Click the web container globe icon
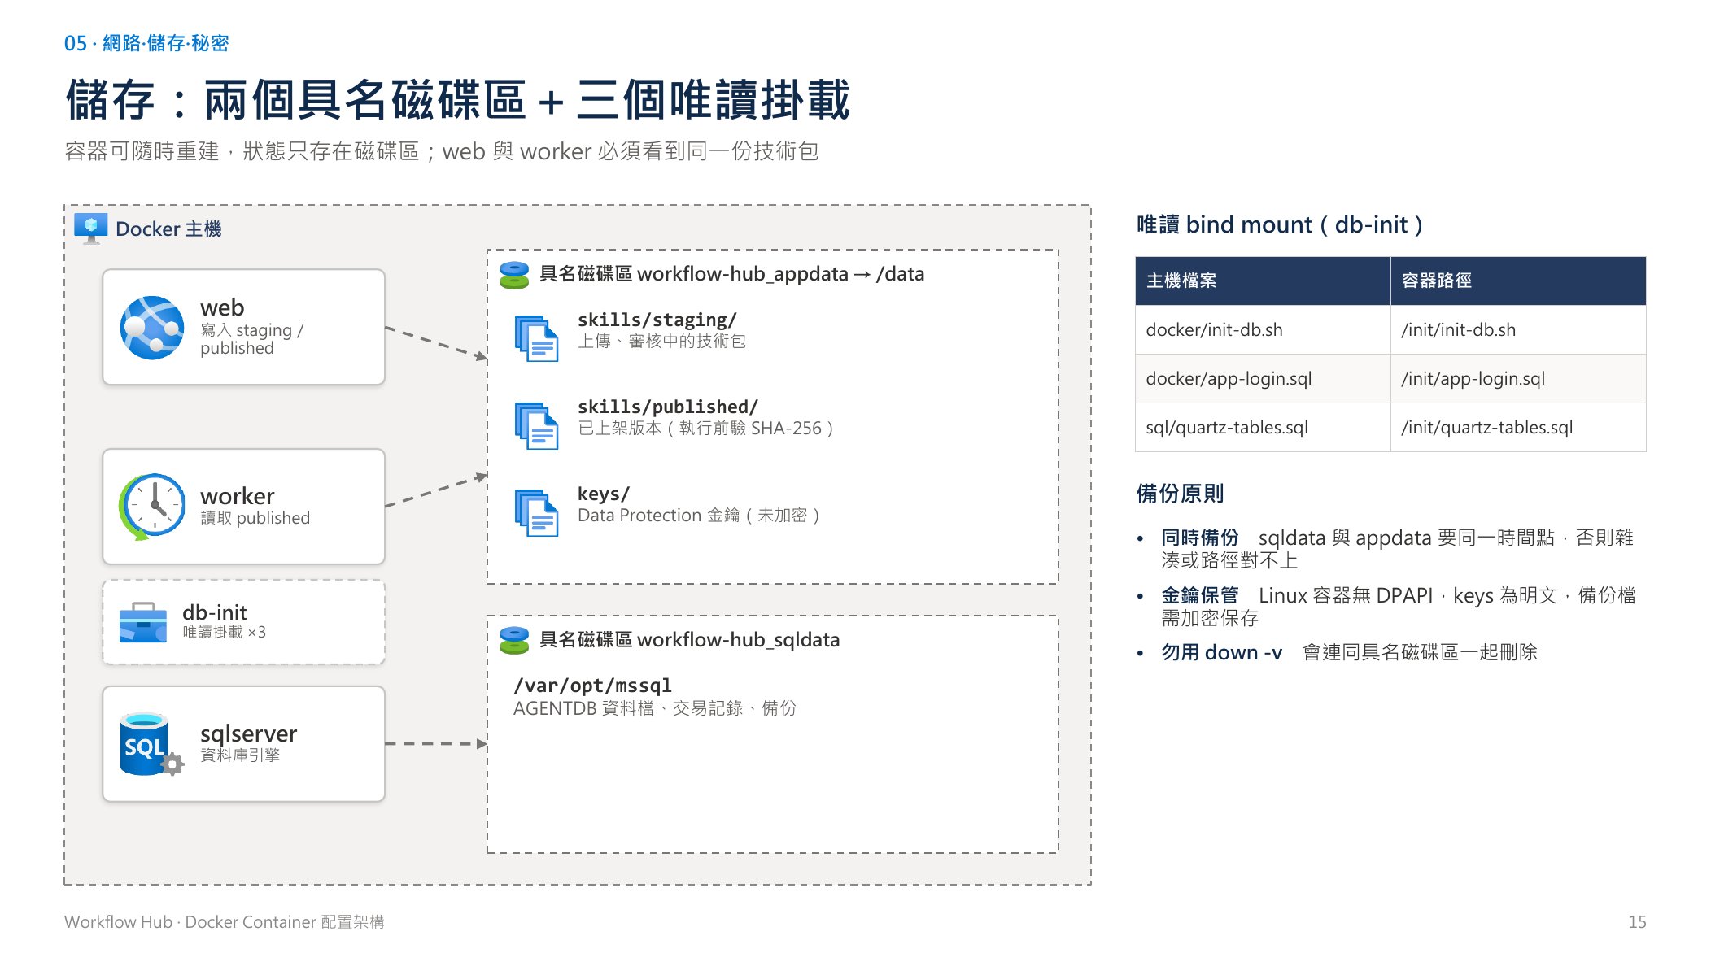 click(x=152, y=327)
